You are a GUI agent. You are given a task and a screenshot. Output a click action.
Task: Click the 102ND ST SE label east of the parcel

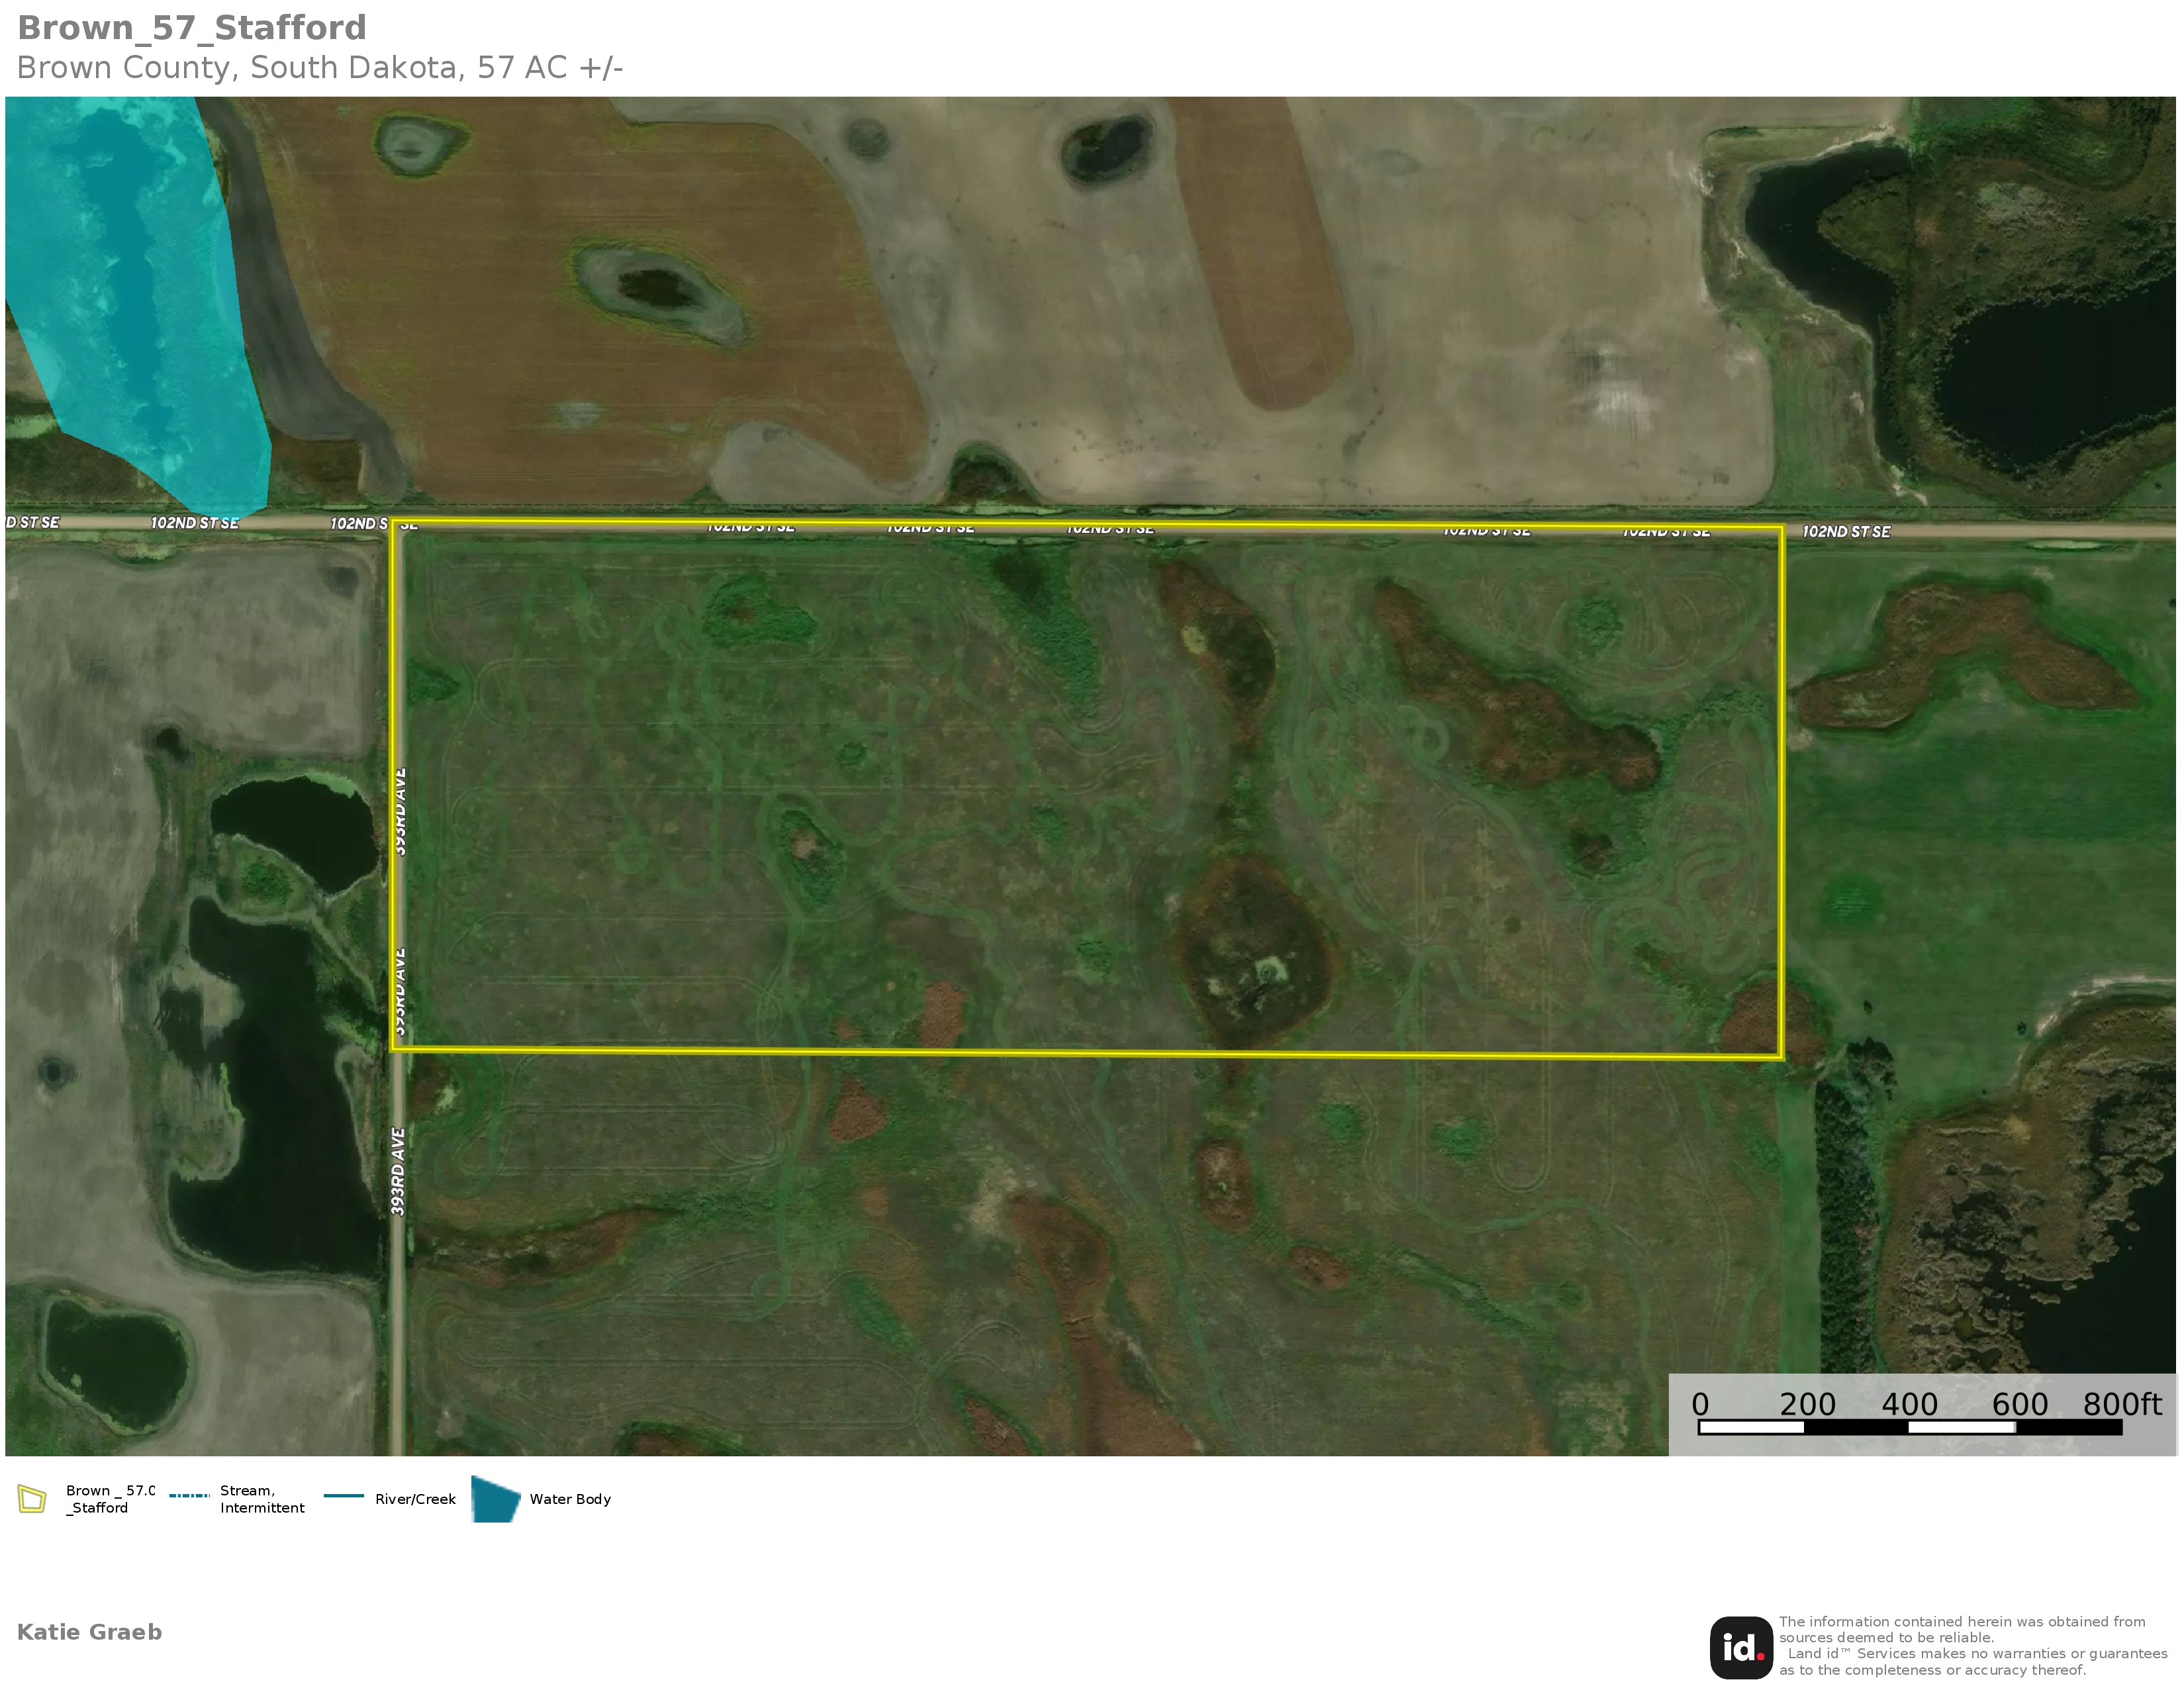coord(1846,531)
